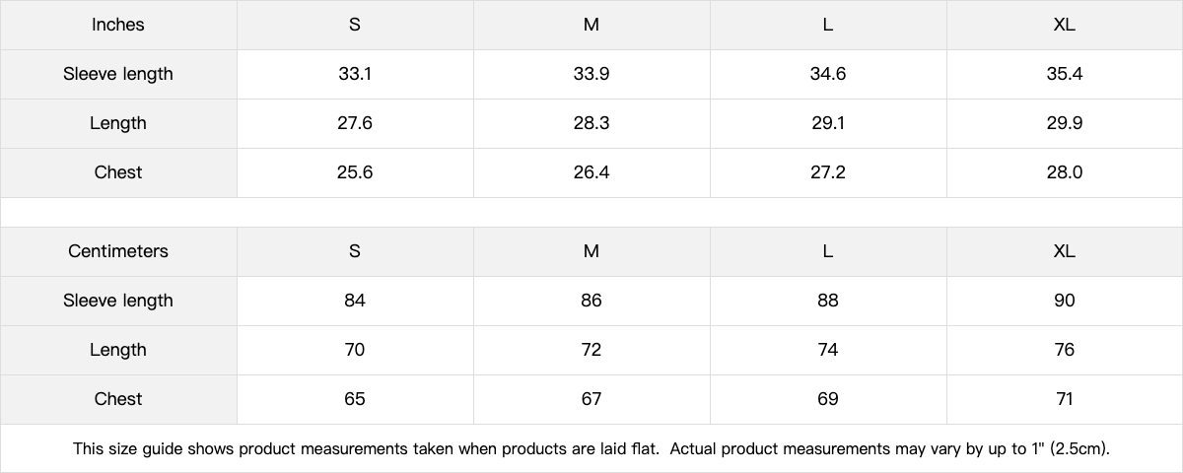
Task: Select the 33.1 sleeve length cell
Action: point(355,74)
